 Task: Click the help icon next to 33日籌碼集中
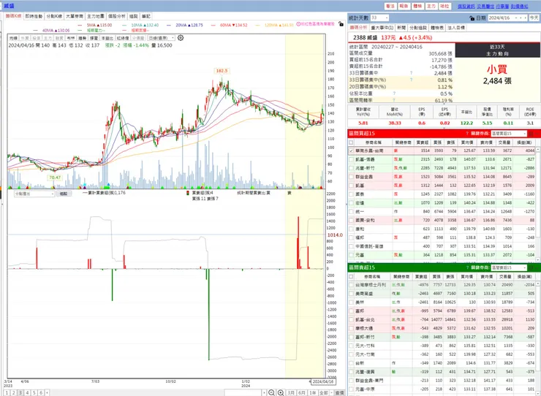pyautogui.click(x=411, y=73)
